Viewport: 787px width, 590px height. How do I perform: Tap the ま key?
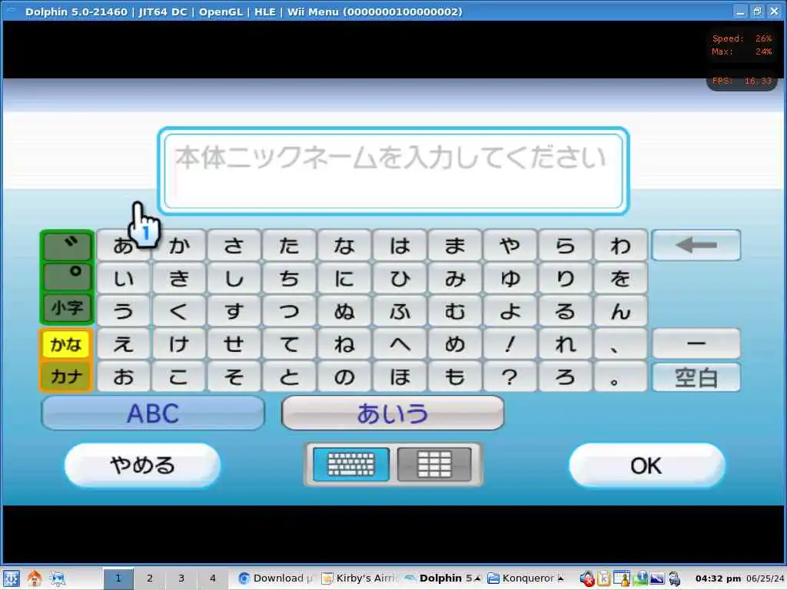point(455,245)
